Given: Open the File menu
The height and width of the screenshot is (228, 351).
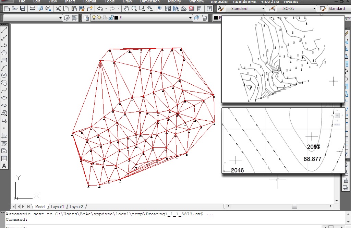Looking at the screenshot, I should click(x=22, y=1).
